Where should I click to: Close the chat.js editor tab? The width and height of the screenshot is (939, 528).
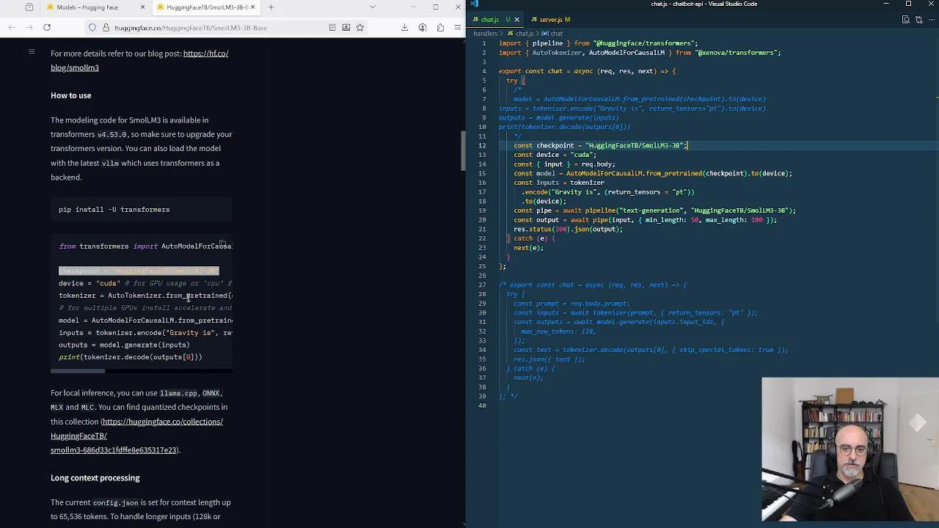coord(516,20)
